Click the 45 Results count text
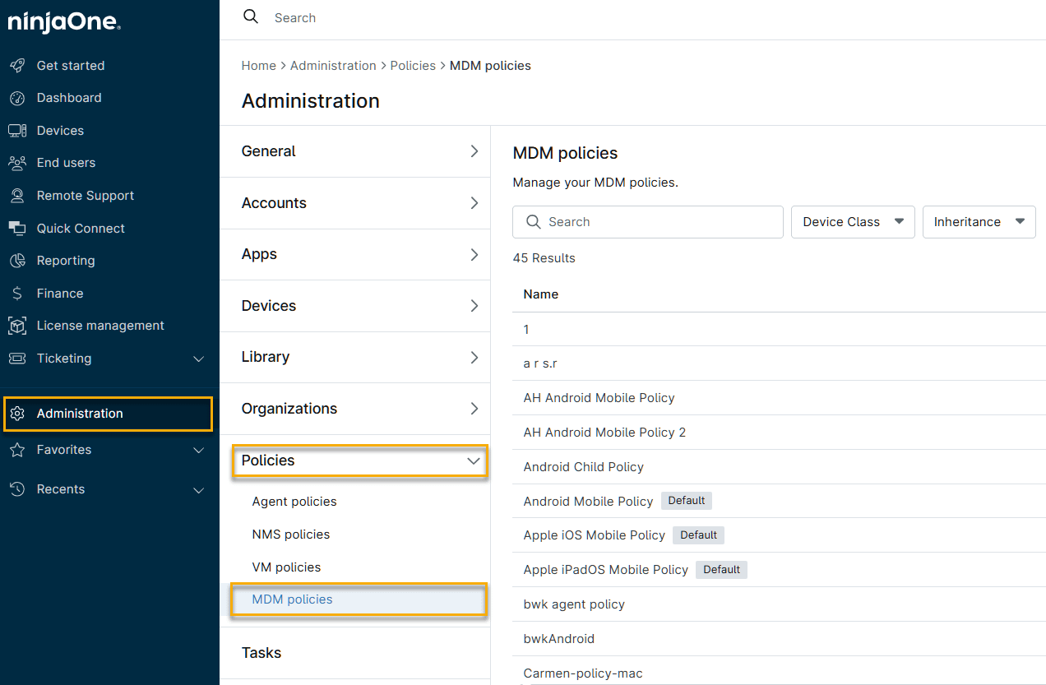This screenshot has width=1046, height=685. tap(544, 258)
